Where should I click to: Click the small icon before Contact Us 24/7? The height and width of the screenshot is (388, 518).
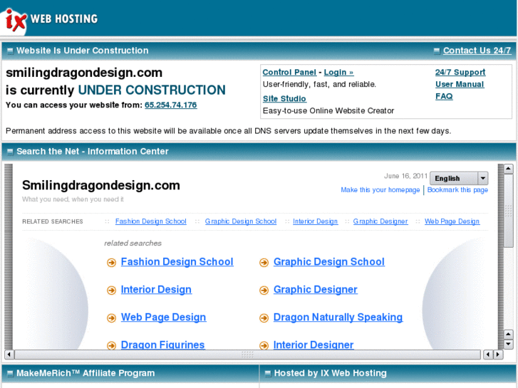coord(436,51)
